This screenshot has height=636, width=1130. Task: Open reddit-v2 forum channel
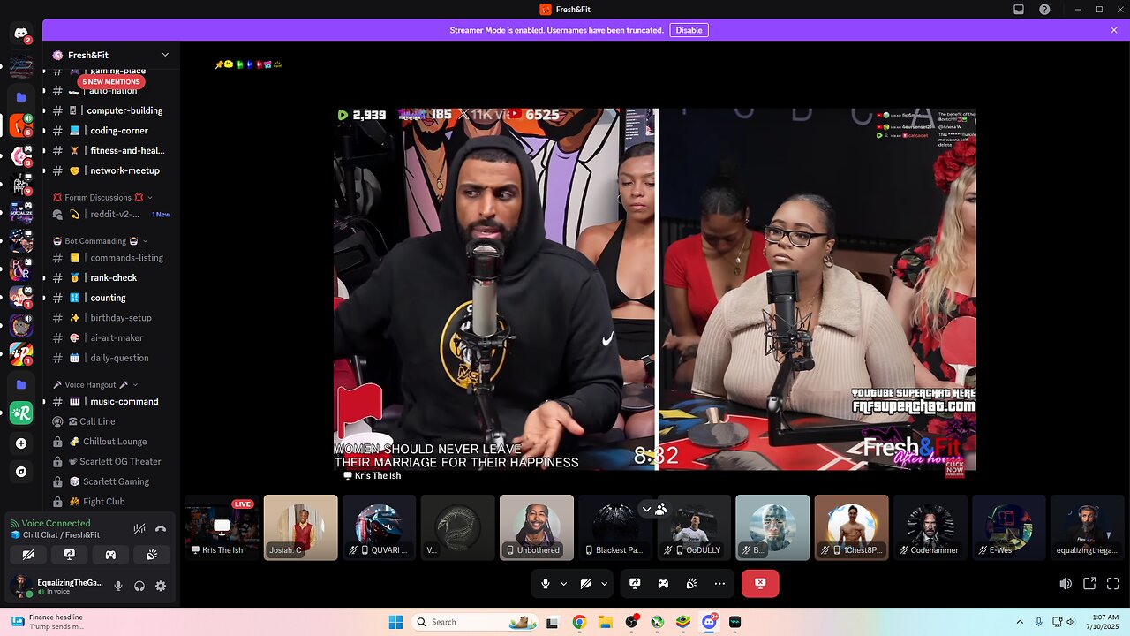pyautogui.click(x=111, y=214)
